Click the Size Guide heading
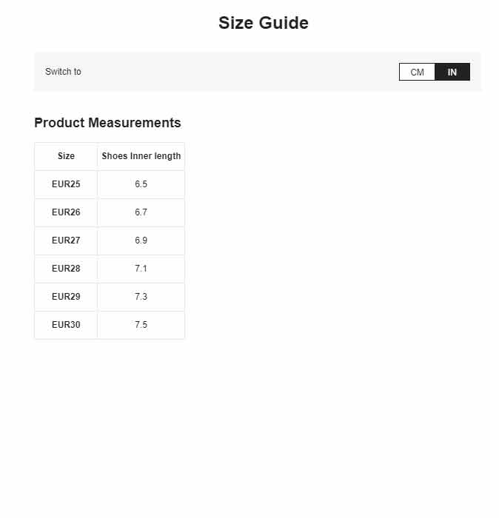Screen dimensions: 499x518 264,23
